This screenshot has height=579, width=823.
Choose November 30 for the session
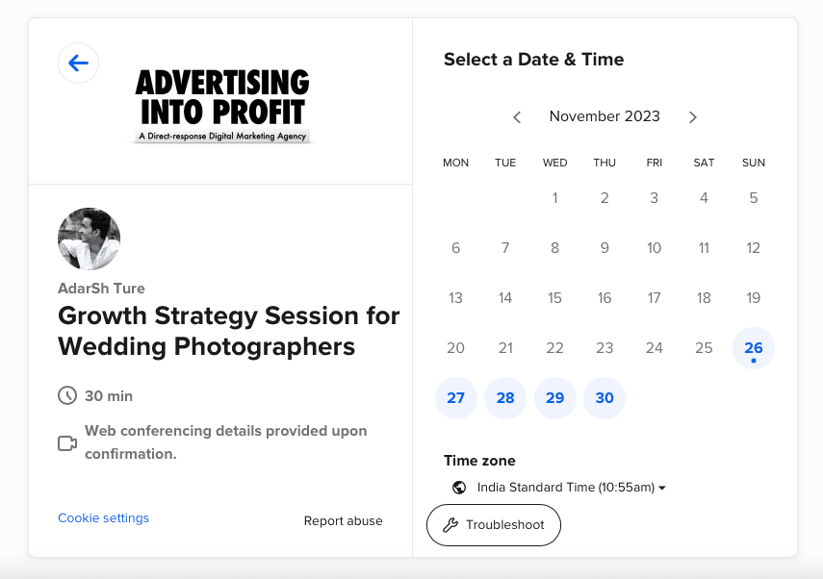tap(604, 398)
